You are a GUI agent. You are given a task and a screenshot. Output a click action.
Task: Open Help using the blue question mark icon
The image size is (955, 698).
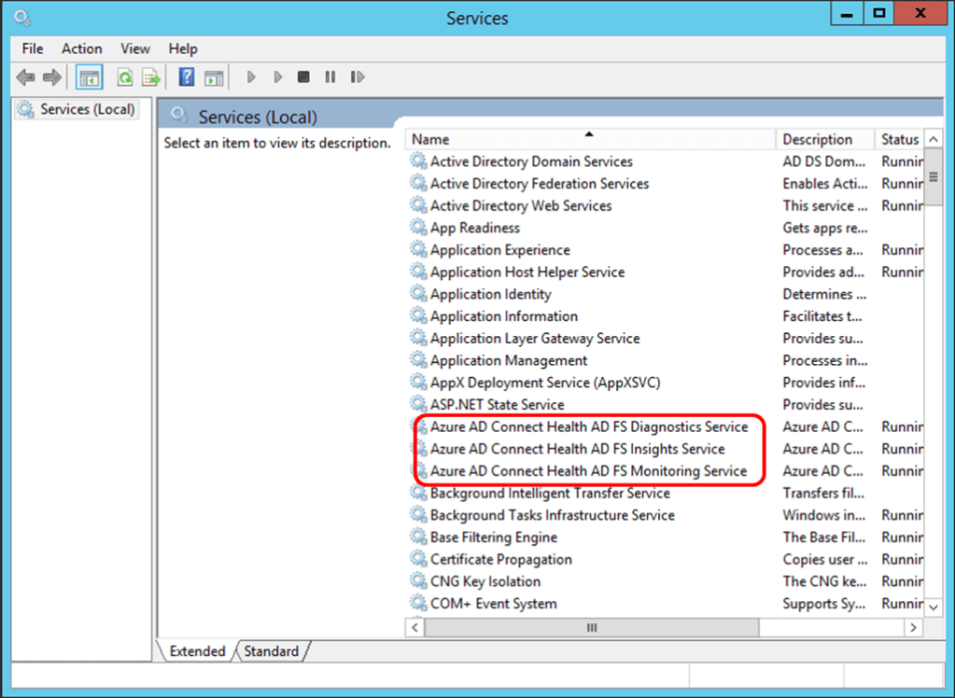click(x=187, y=77)
